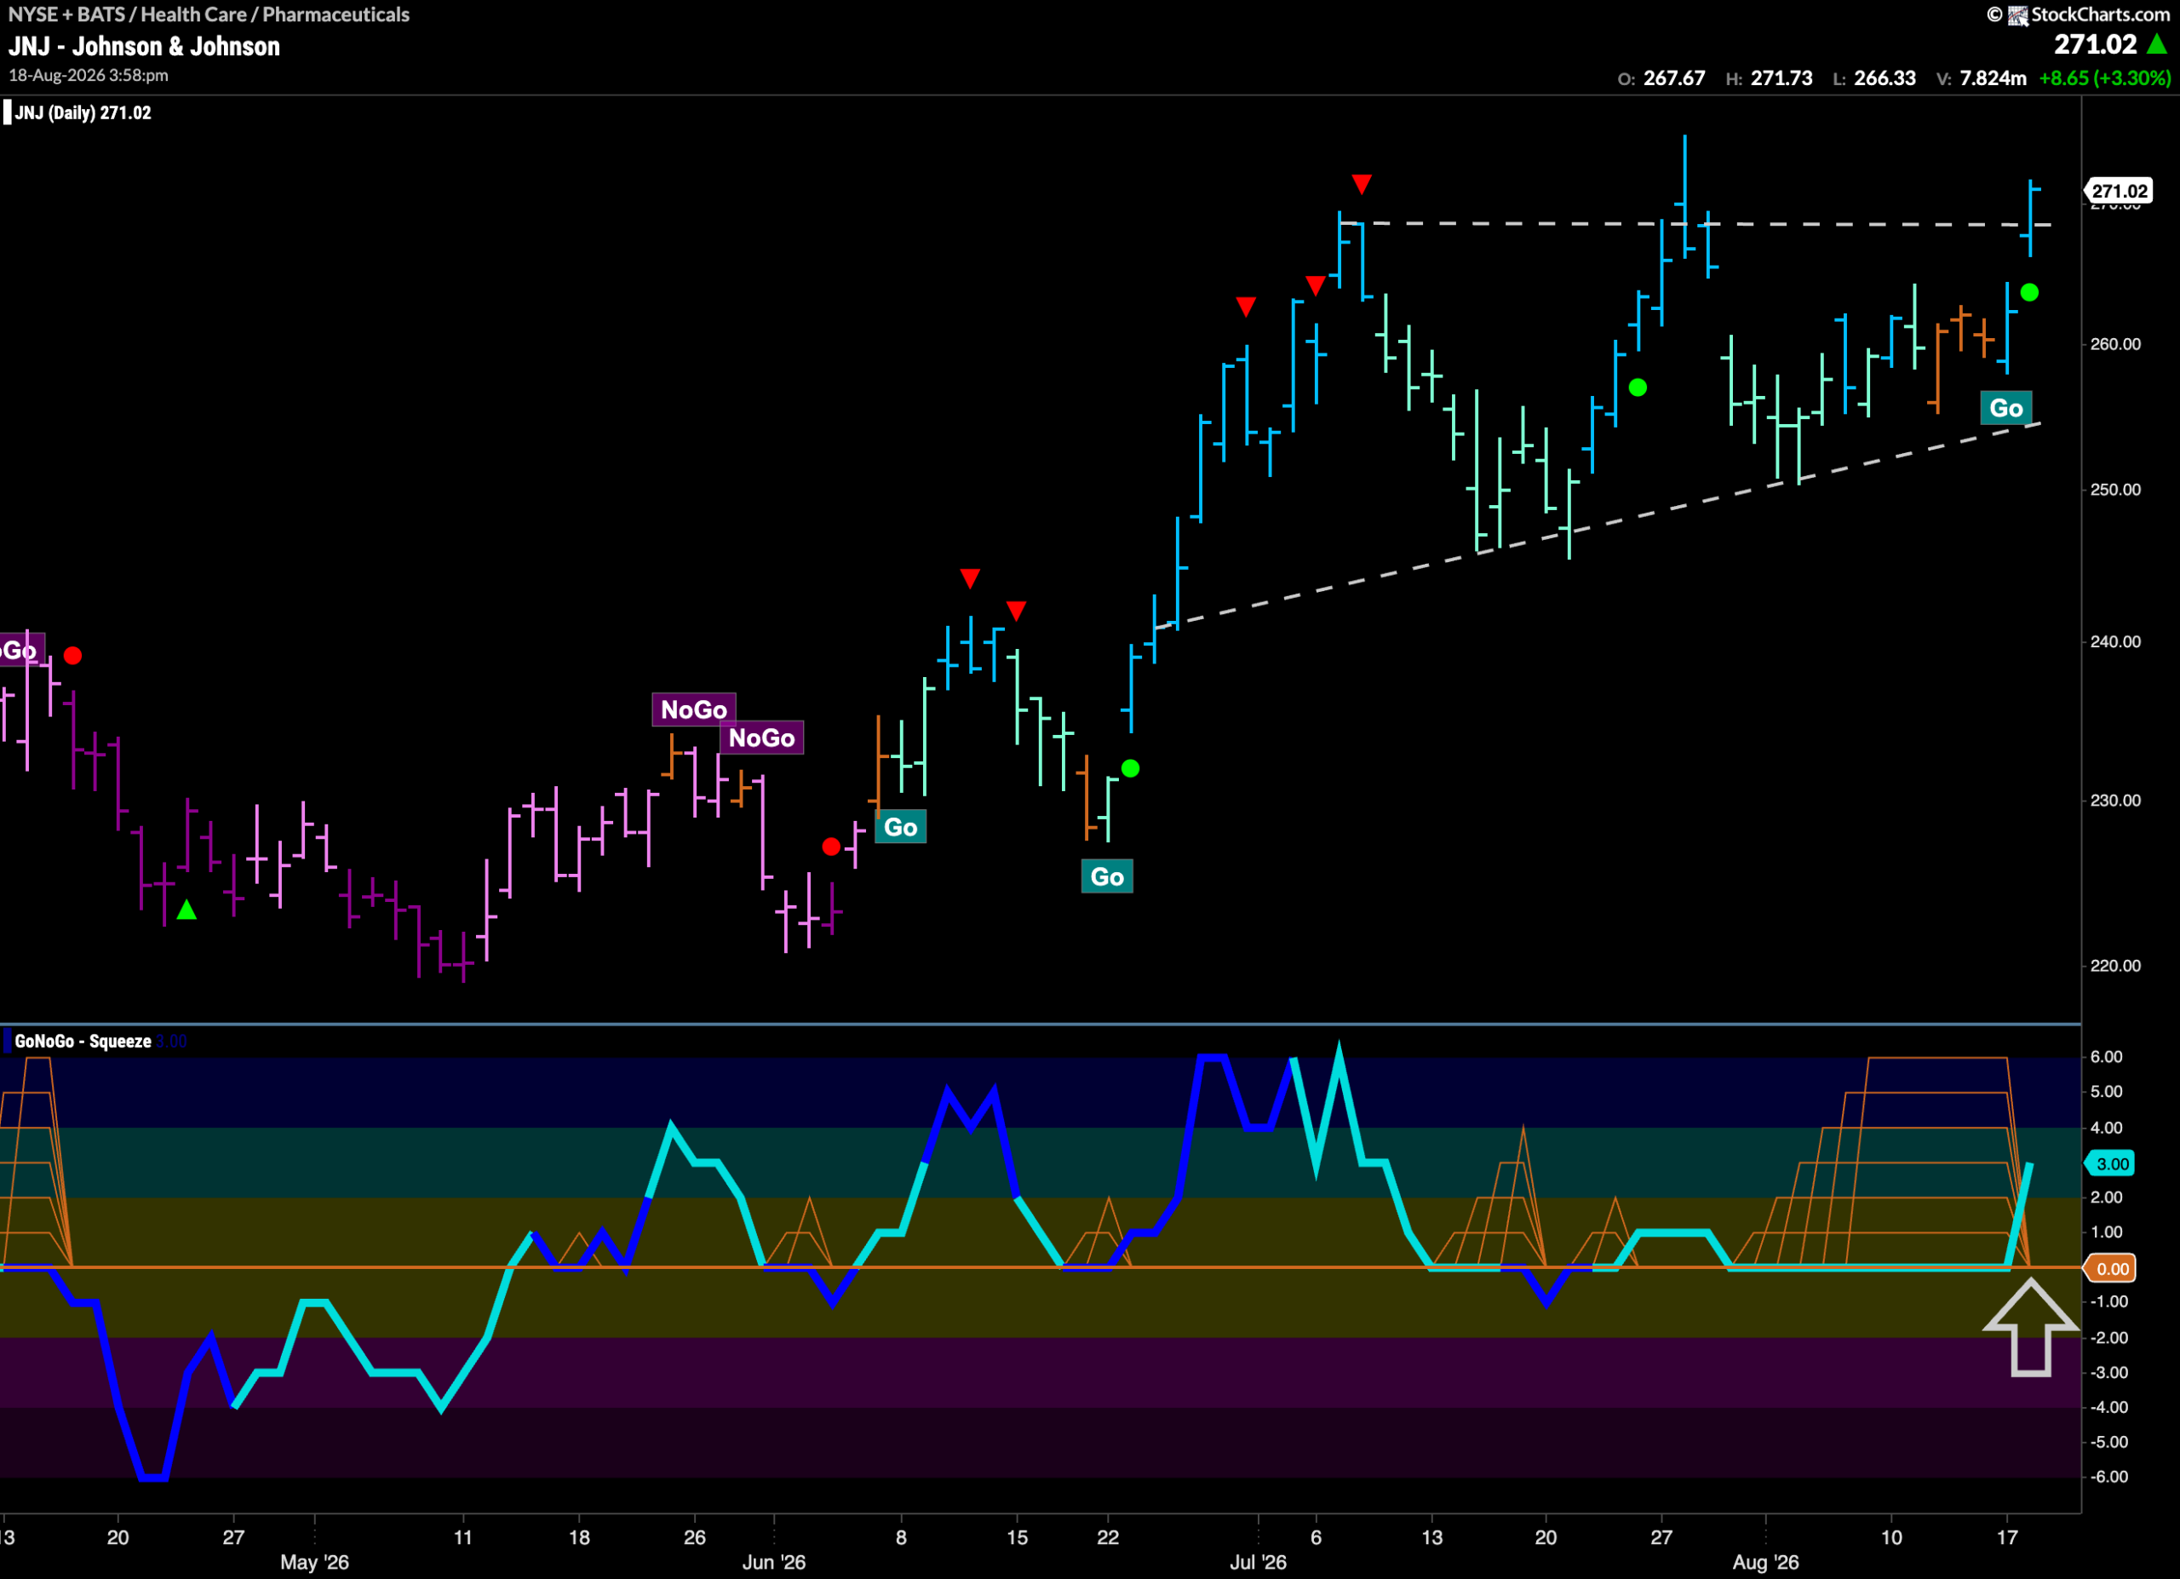This screenshot has height=1579, width=2180.
Task: Click the 18-Aug-2026 3:58pm timestamp
Action: point(89,75)
